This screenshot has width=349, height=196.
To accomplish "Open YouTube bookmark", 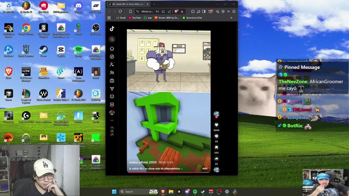I will click(x=135, y=18).
